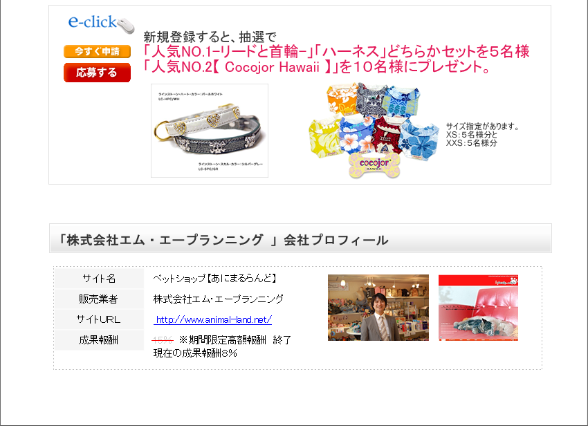This screenshot has width=588, height=439.
Task: Click the red 応募する button
Action: (x=97, y=73)
